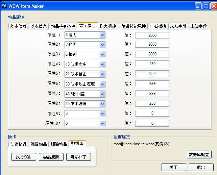Viewport: 217px width, 175px height.
Task: Click the 值 field for 属性1
Action: [152, 35]
